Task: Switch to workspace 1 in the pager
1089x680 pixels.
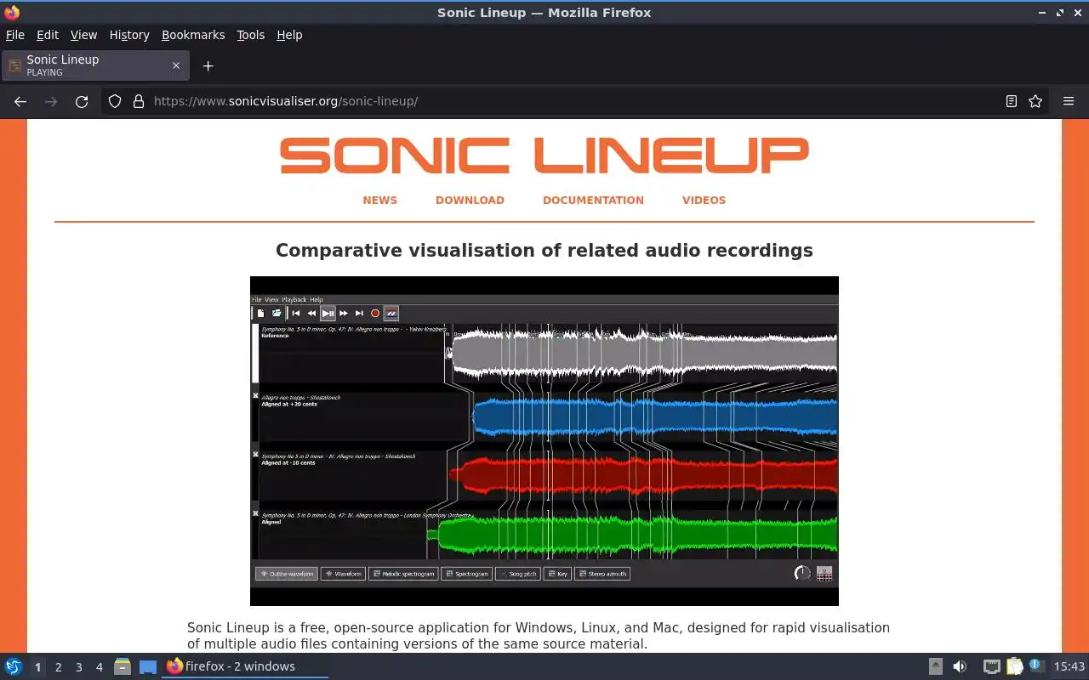Action: tap(37, 666)
